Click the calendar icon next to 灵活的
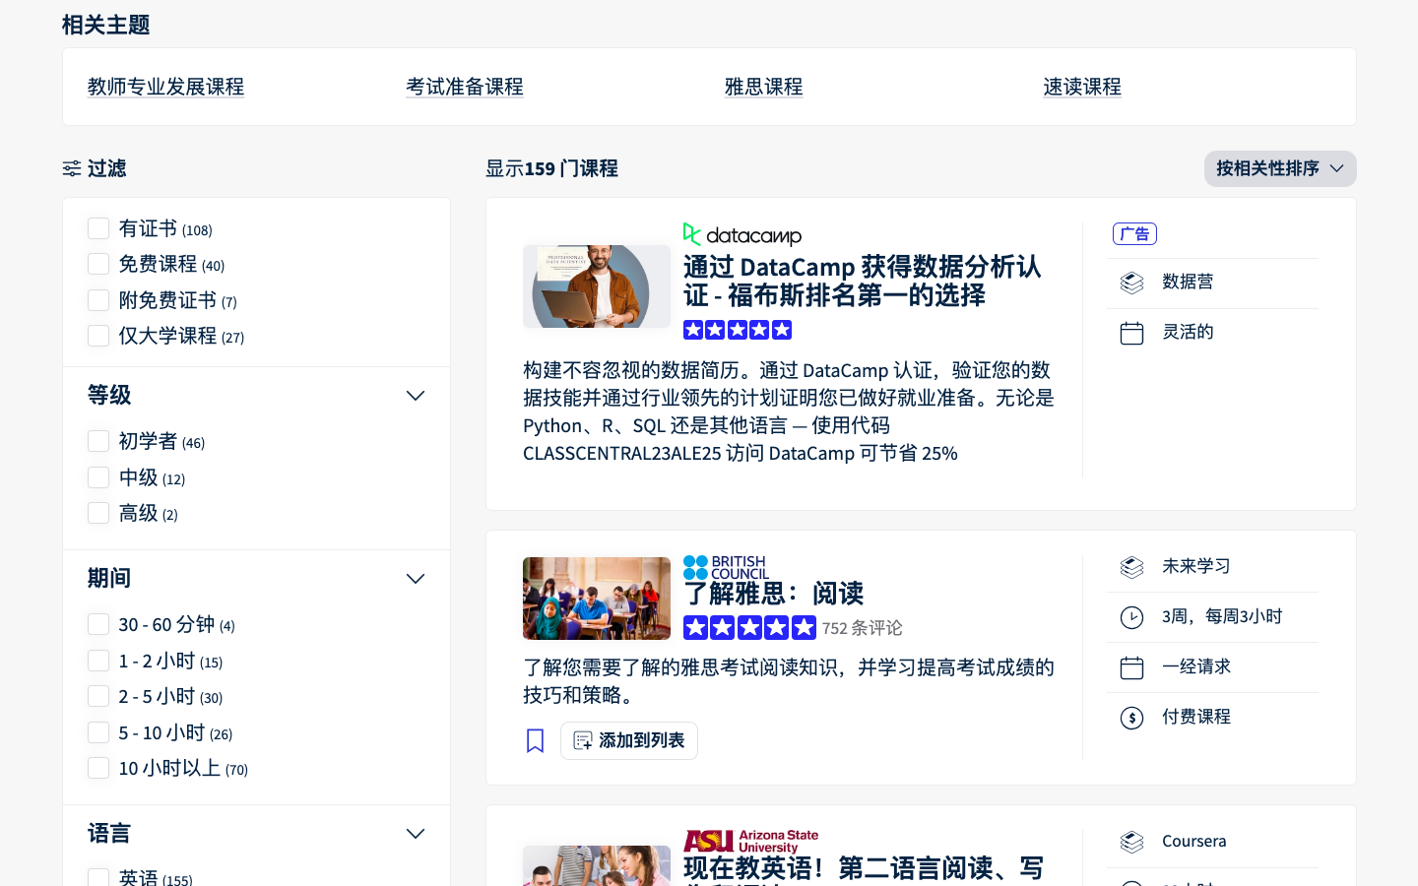The width and height of the screenshot is (1418, 886). click(1131, 332)
